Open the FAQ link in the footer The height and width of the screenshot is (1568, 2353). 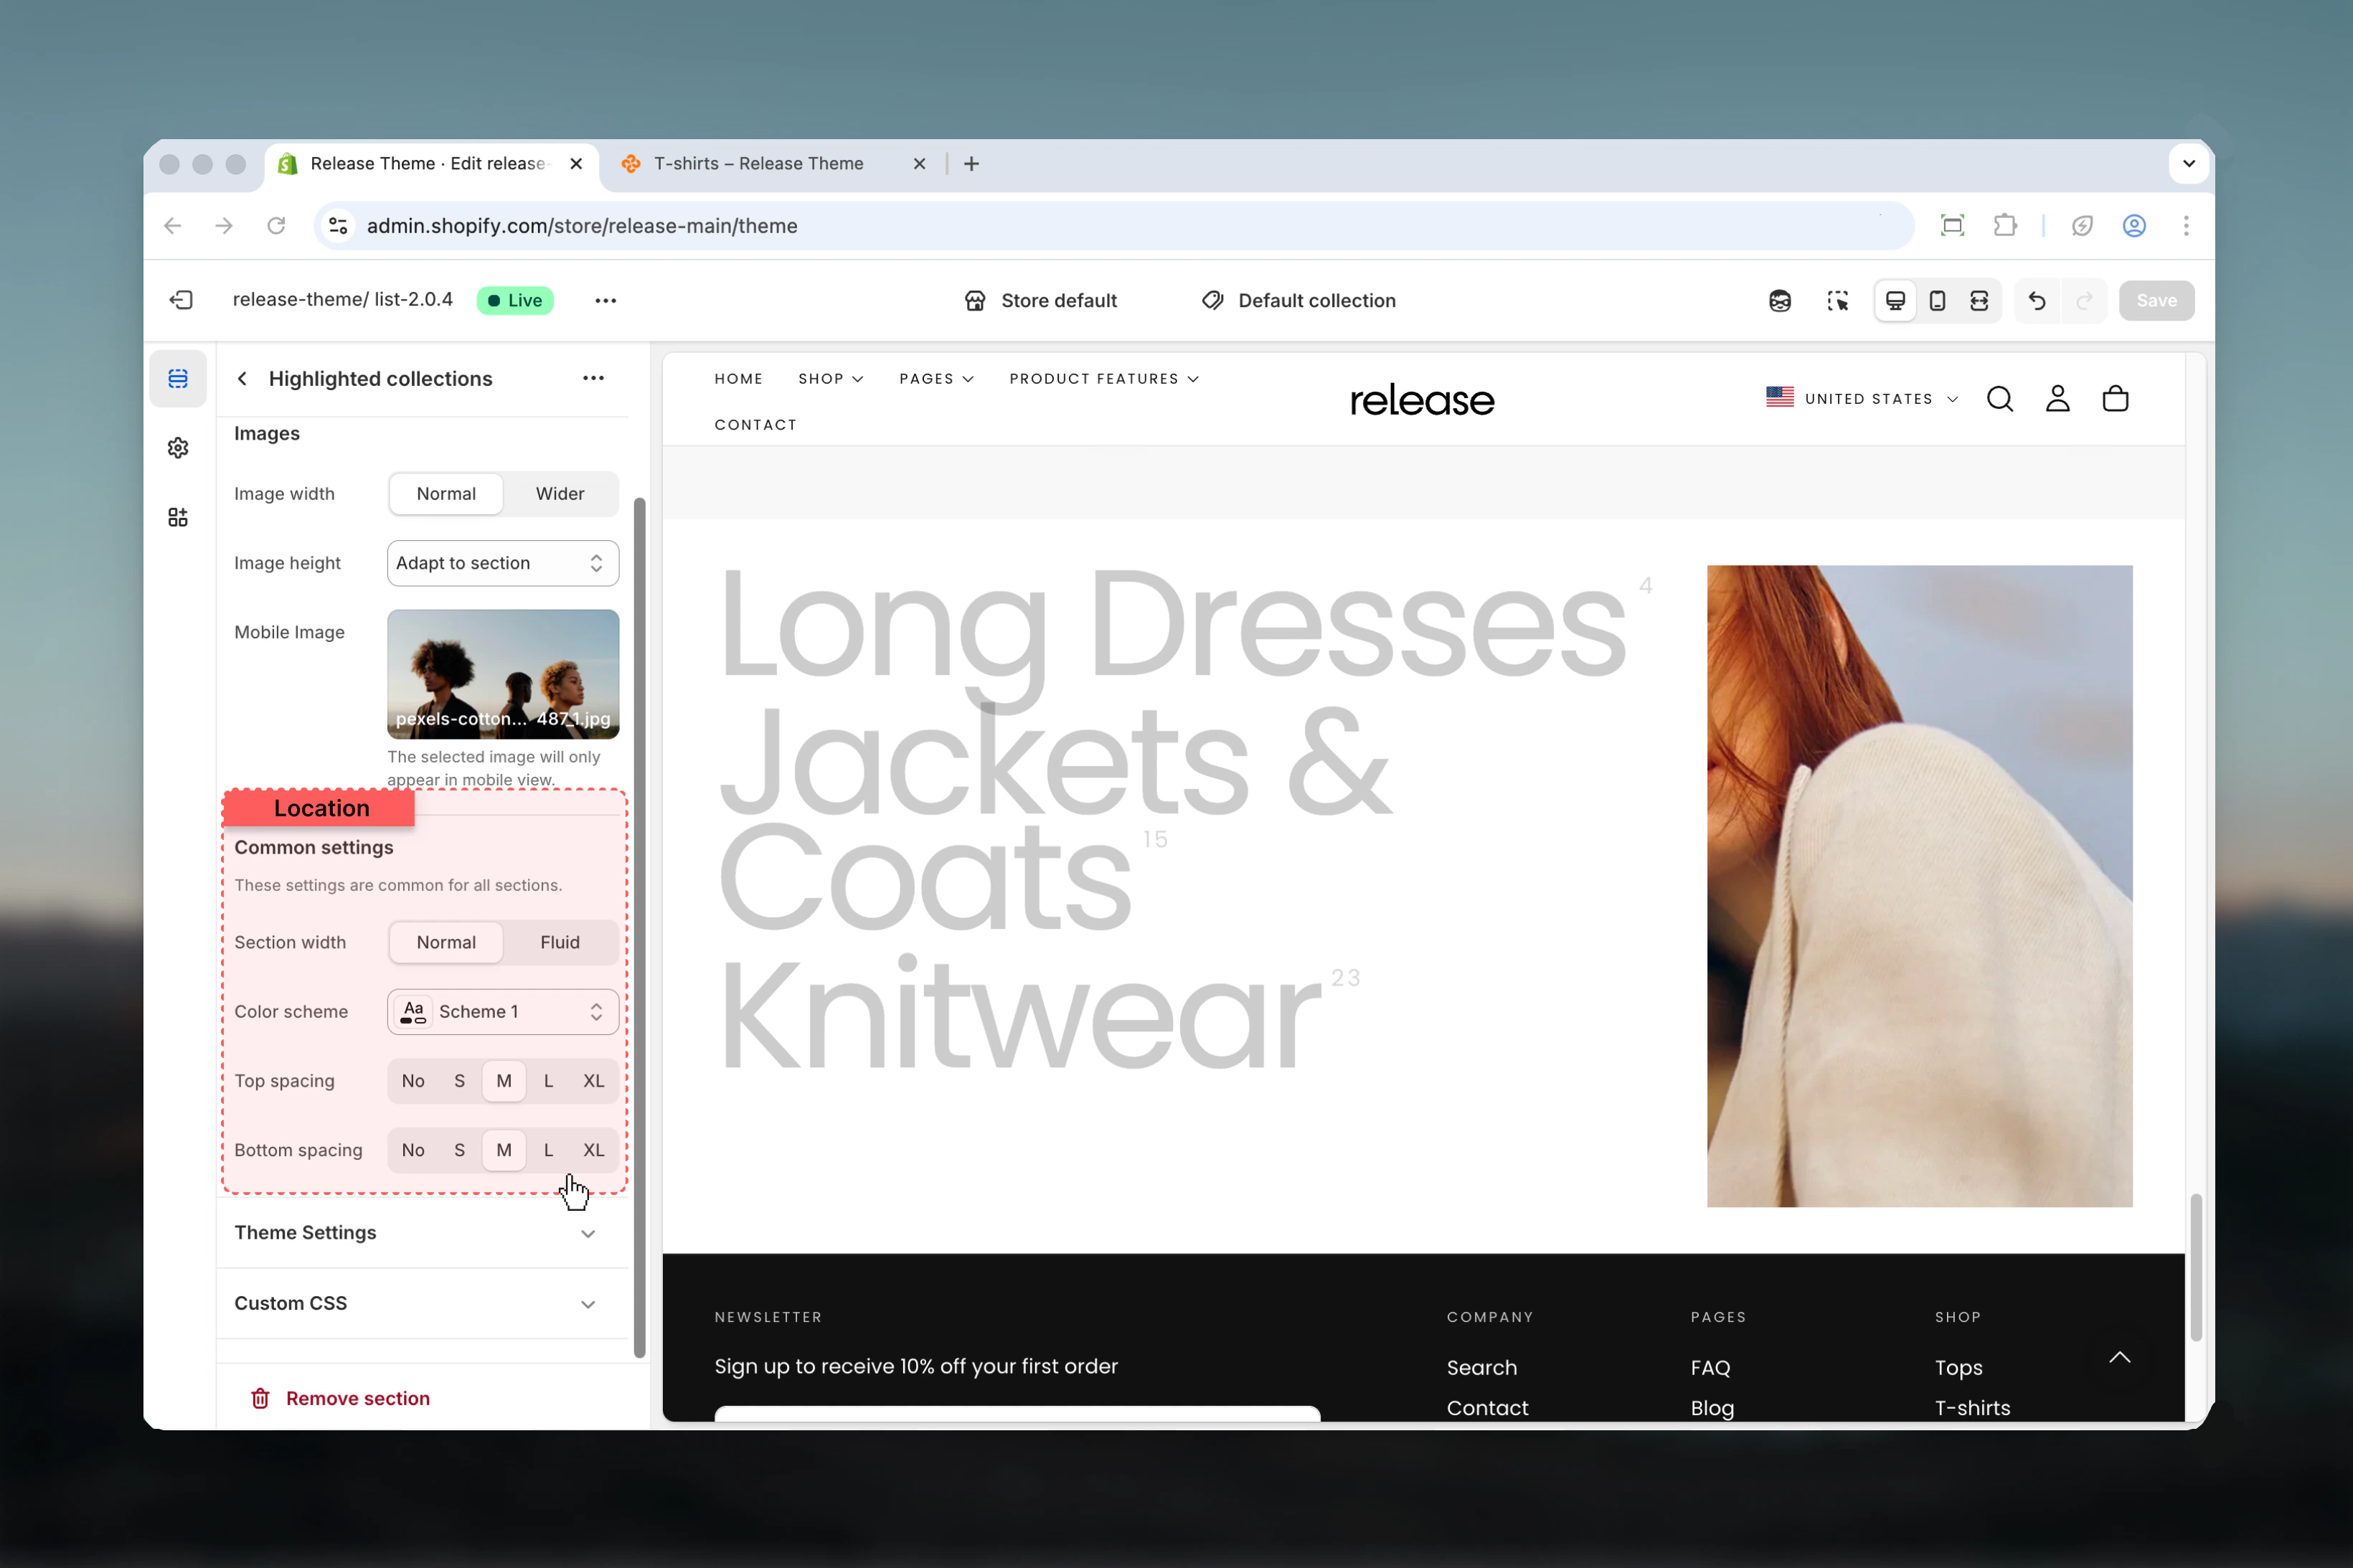(x=1710, y=1367)
